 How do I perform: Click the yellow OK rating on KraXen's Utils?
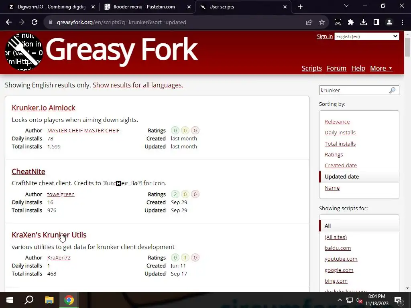point(185,258)
